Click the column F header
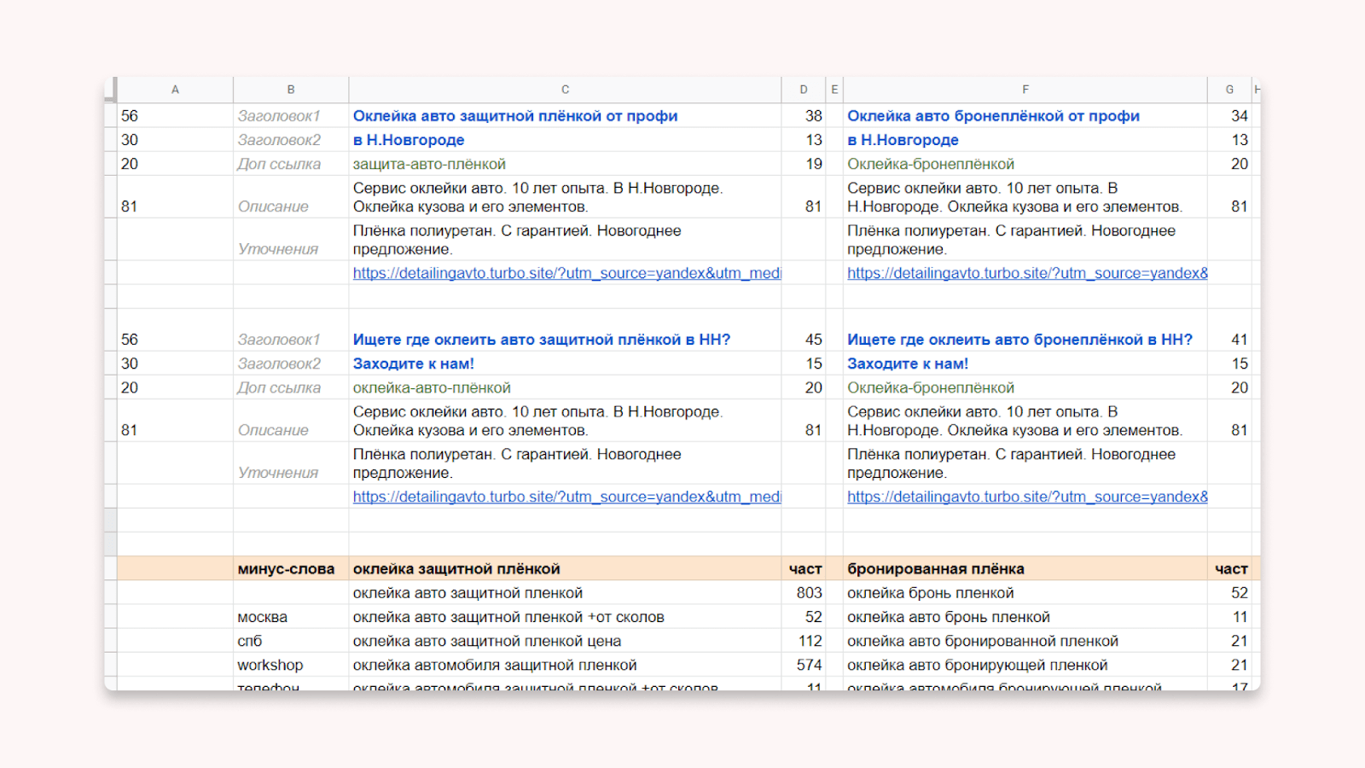Image resolution: width=1365 pixels, height=768 pixels. (1025, 90)
